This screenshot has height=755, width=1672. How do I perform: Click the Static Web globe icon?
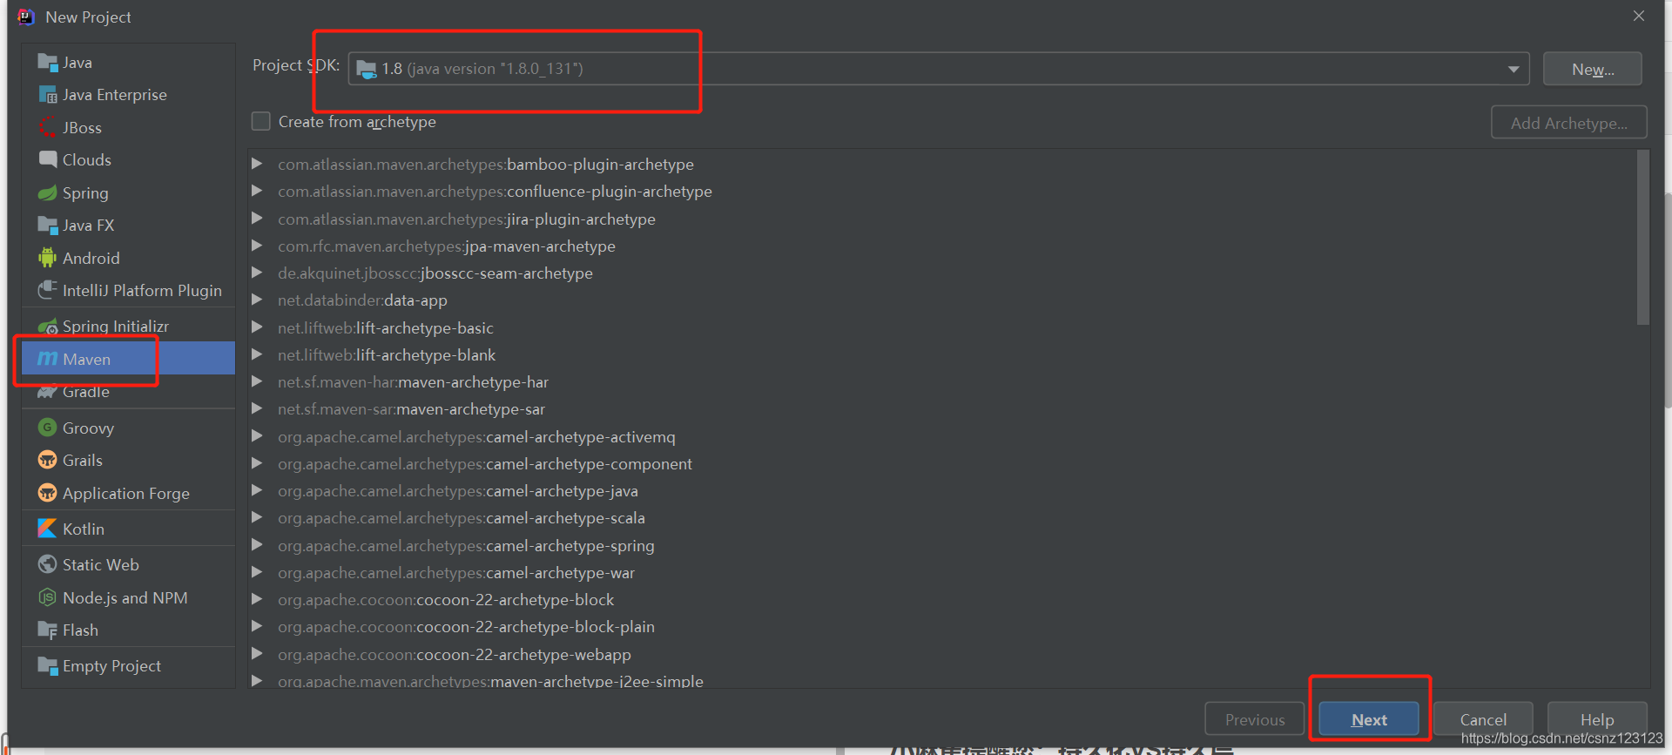47,565
